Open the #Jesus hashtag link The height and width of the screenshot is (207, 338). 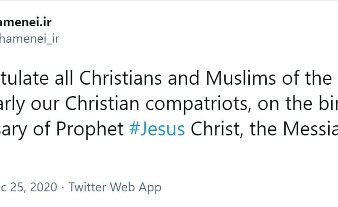point(157,129)
